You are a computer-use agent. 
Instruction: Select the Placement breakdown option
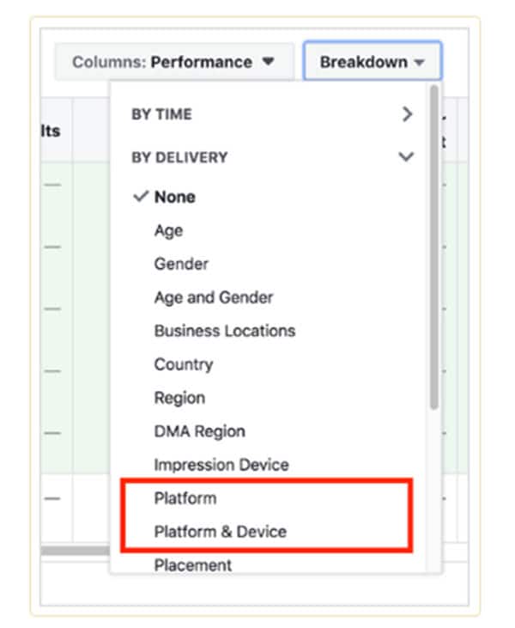[193, 565]
